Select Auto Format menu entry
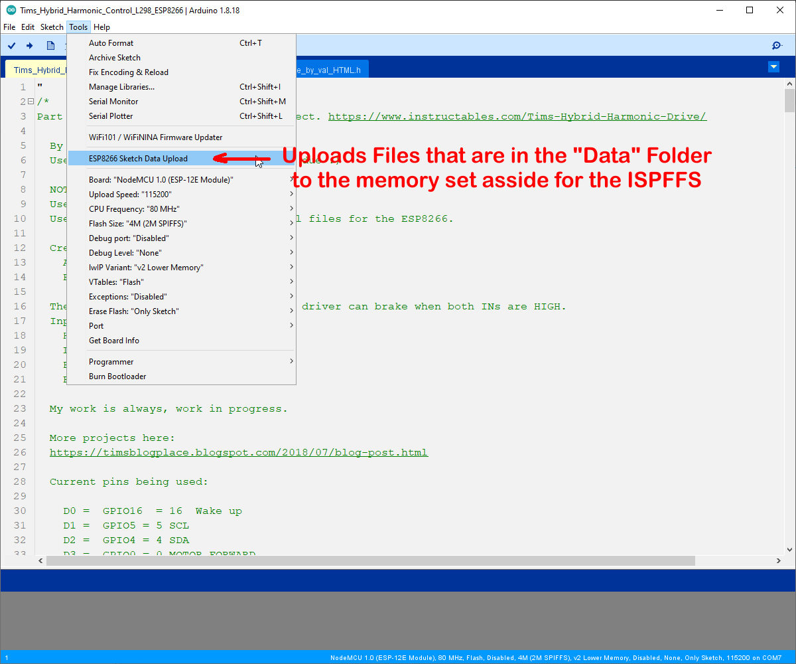The height and width of the screenshot is (664, 796). [182, 43]
